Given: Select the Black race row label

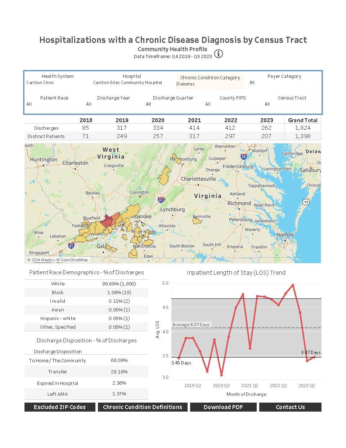Looking at the screenshot, I should (58, 292).
